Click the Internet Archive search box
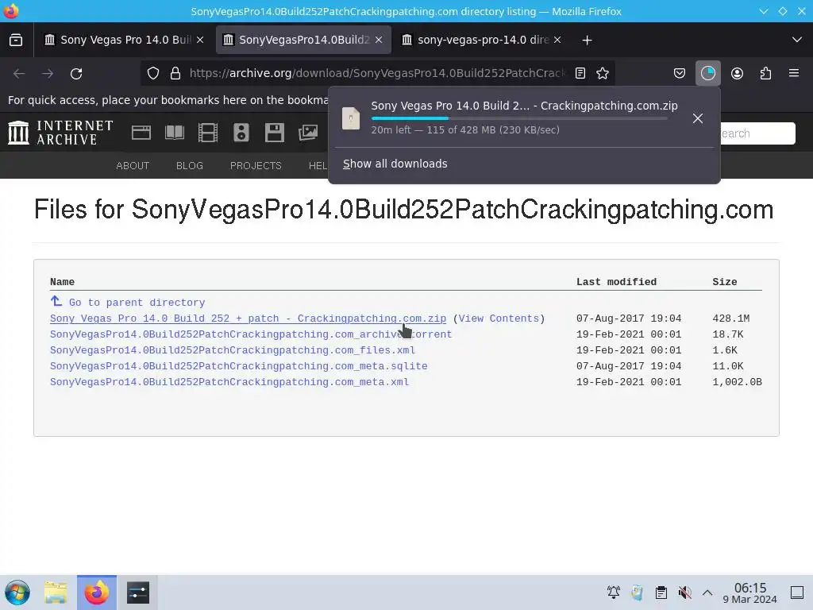The height and width of the screenshot is (610, 813). pos(757,133)
